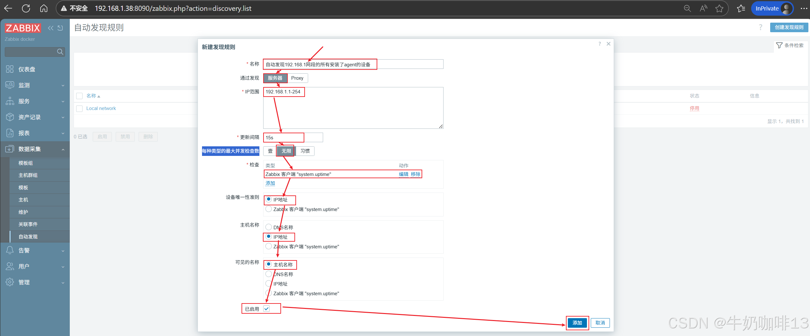Select 习惯 concurrent checks option
810x336 pixels.
coord(305,151)
